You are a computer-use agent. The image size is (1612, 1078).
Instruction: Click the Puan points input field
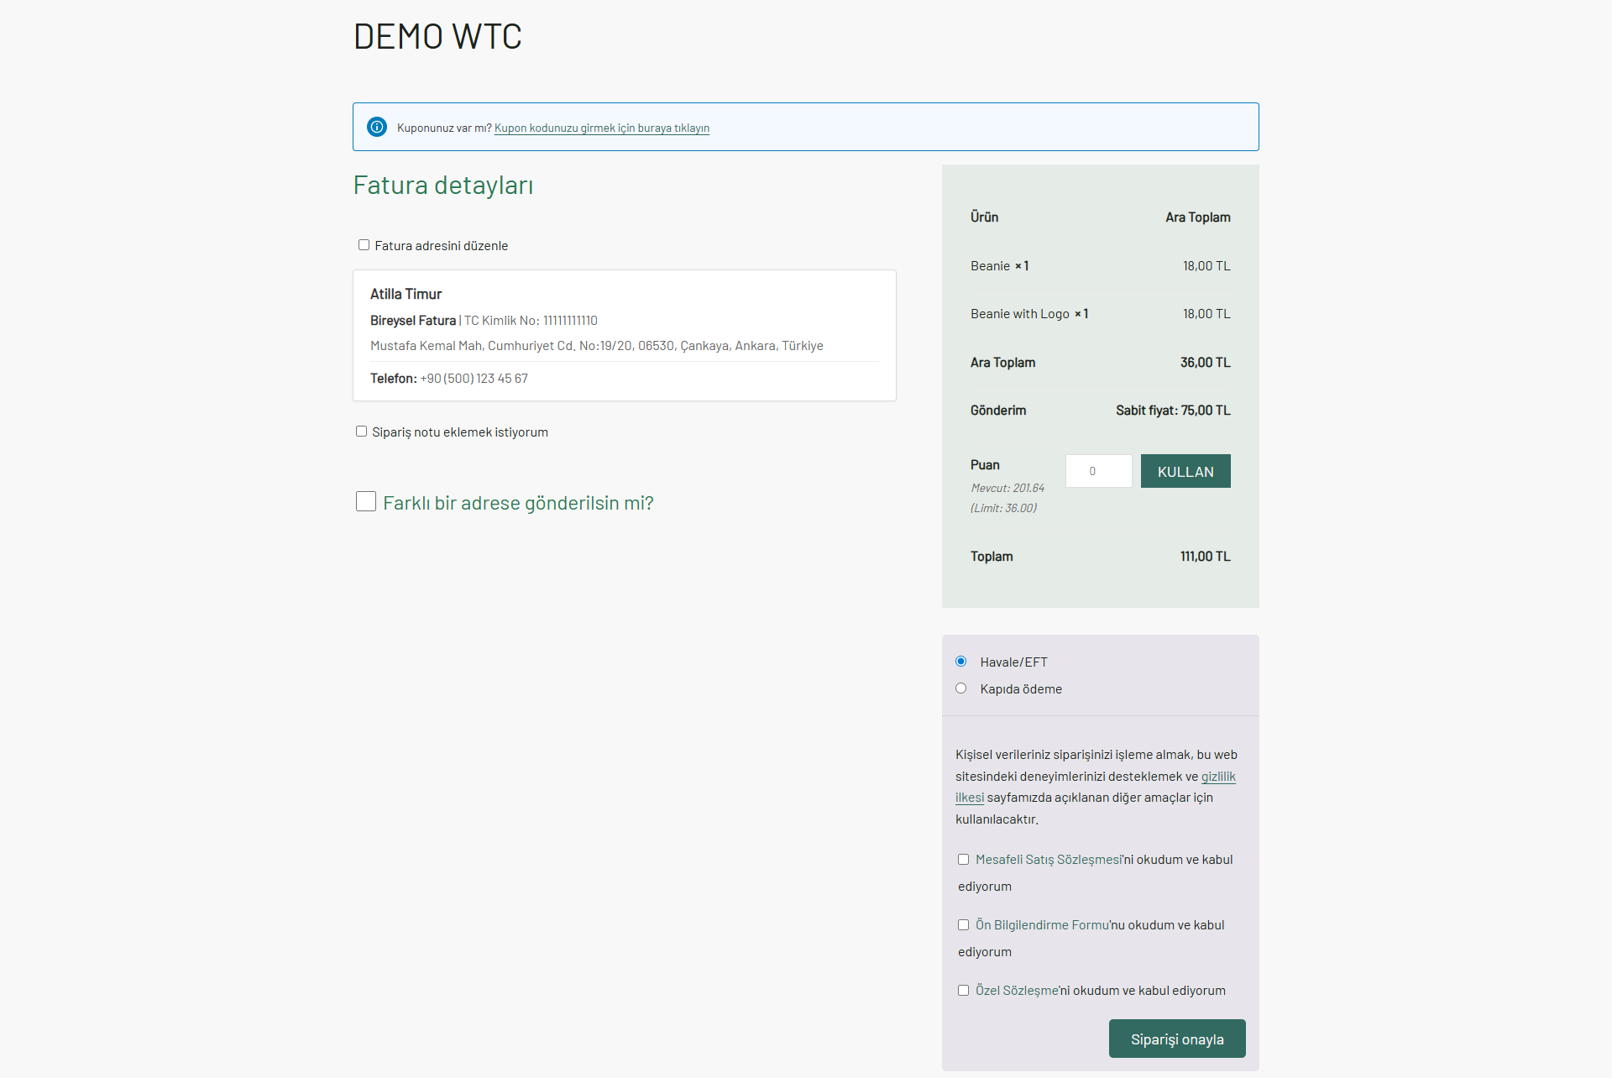(x=1098, y=471)
